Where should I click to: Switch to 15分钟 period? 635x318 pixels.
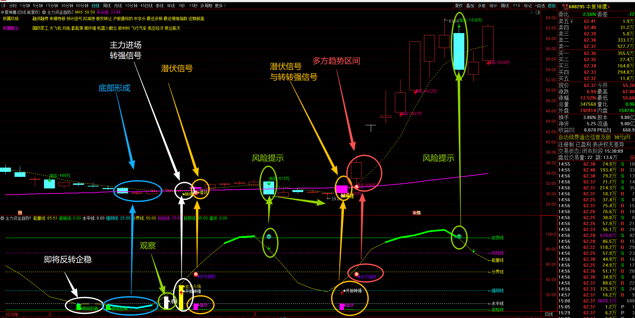(x=52, y=6)
